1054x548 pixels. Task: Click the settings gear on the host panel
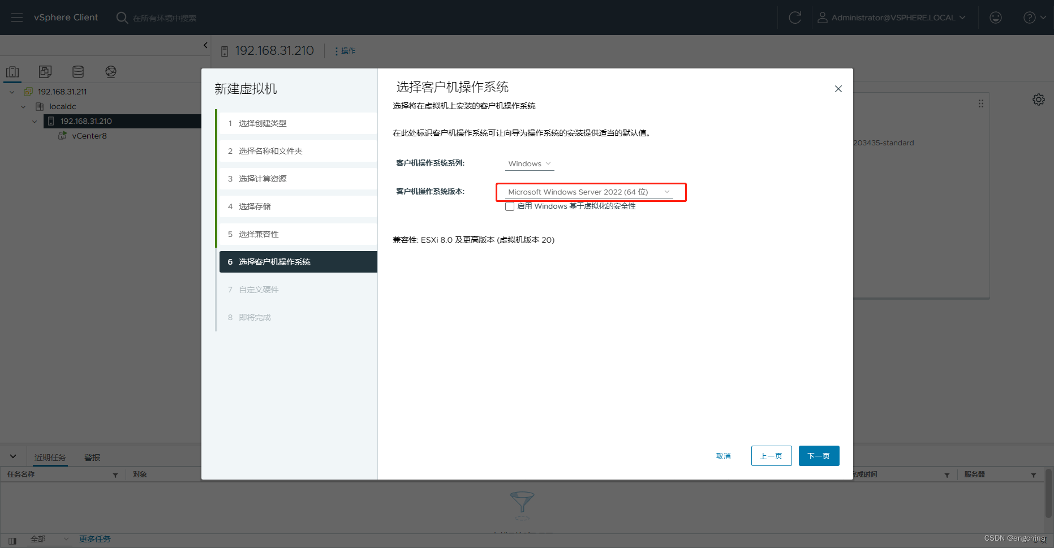(1039, 99)
